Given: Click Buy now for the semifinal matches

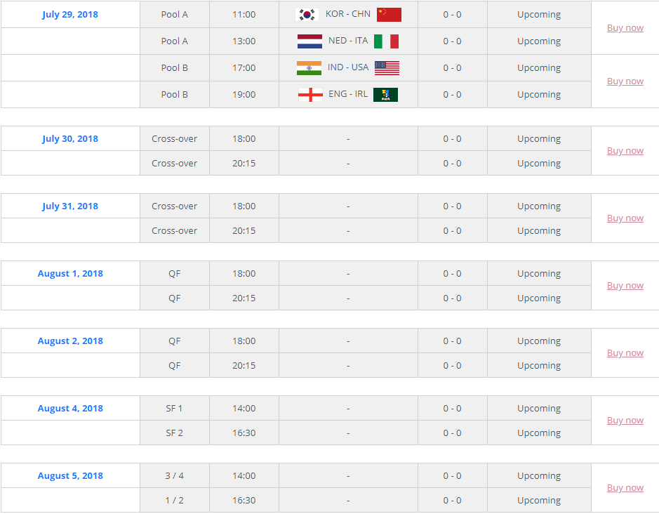Looking at the screenshot, I should [625, 420].
